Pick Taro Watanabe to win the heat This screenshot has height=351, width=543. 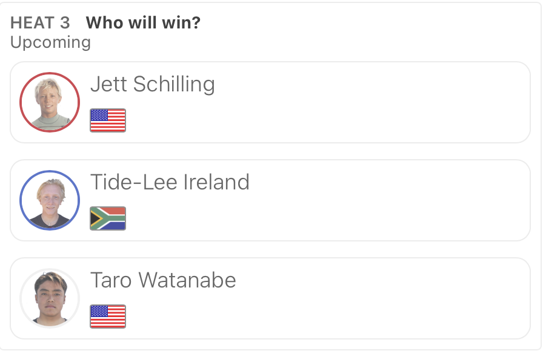coord(270,298)
